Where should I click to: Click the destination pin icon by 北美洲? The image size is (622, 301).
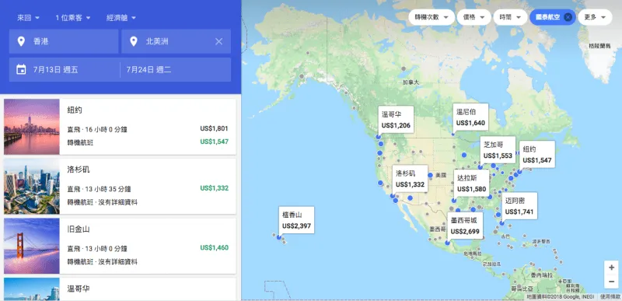[134, 41]
